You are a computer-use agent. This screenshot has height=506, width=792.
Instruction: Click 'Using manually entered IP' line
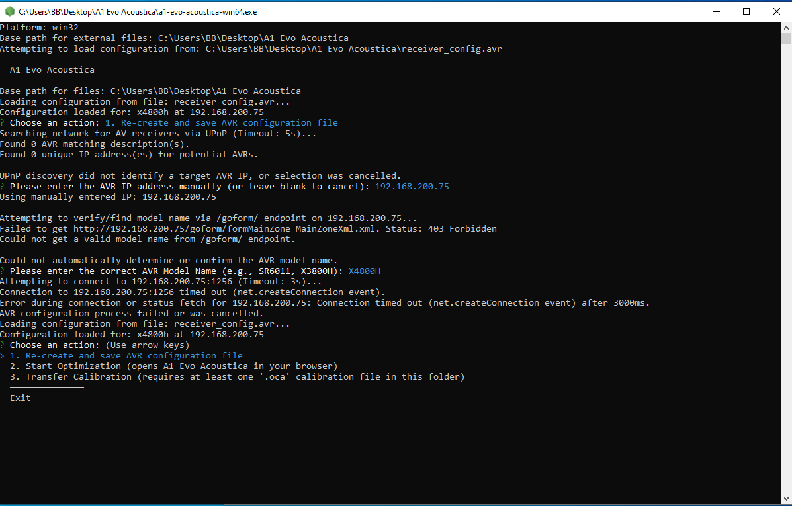click(x=108, y=197)
